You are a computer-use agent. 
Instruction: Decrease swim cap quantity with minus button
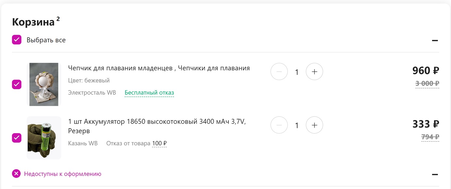coord(279,72)
